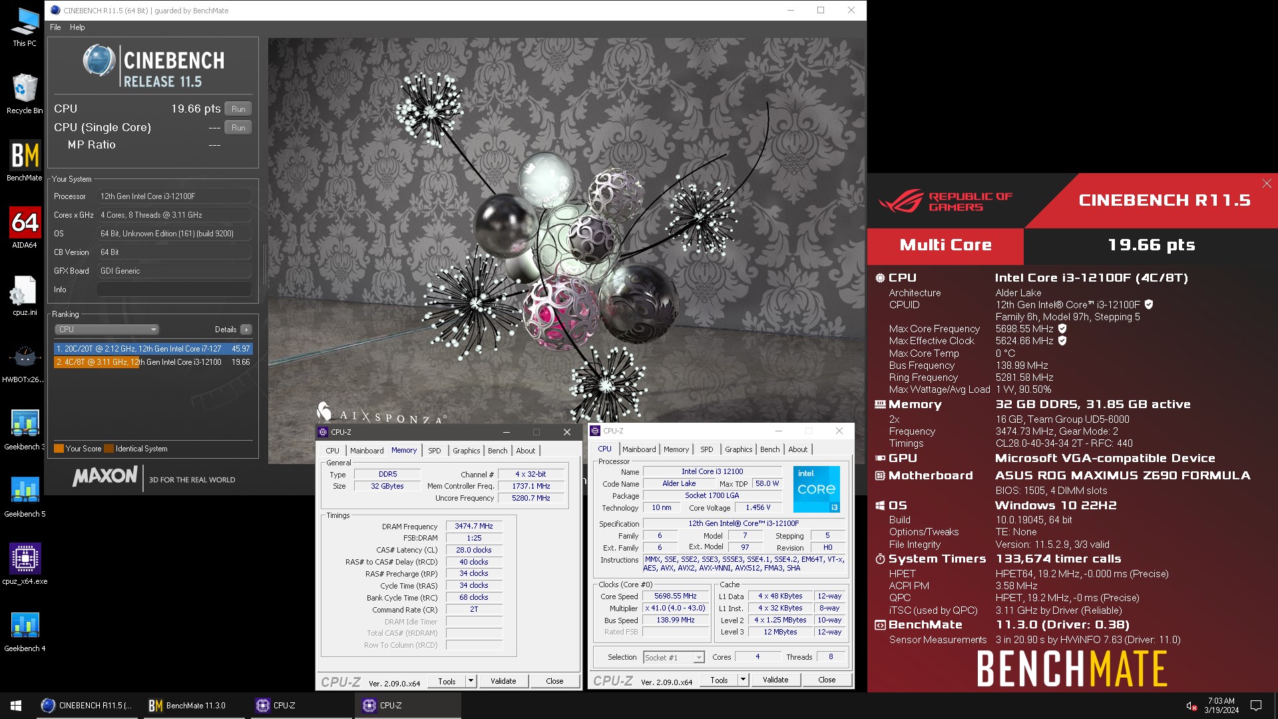
Task: Click Validate in CPU-Z CPU window
Action: pyautogui.click(x=775, y=680)
